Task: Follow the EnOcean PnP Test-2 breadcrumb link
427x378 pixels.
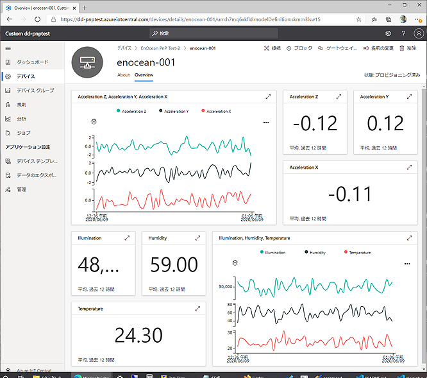Action: pos(161,48)
